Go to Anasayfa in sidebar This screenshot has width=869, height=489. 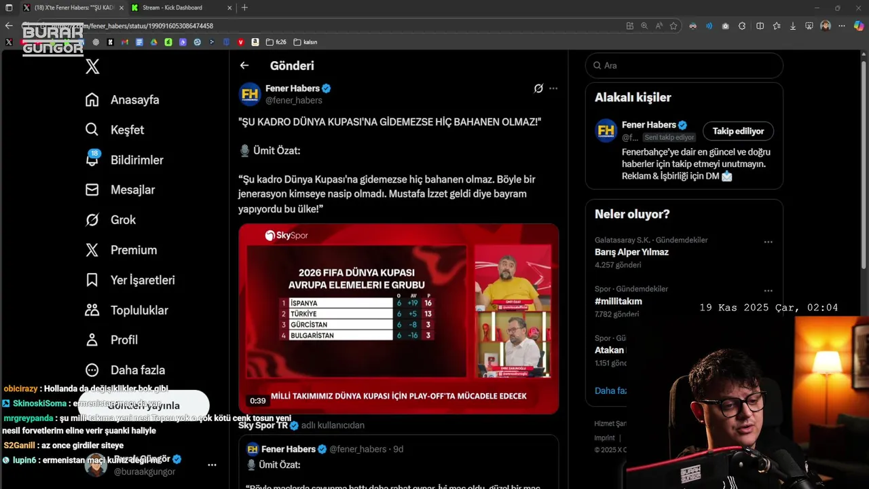pos(122,100)
